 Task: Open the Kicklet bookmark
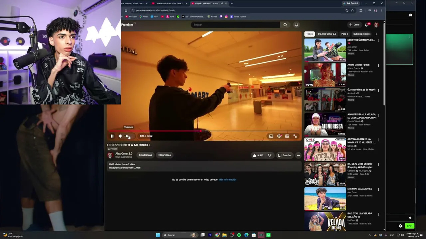pos(212,17)
